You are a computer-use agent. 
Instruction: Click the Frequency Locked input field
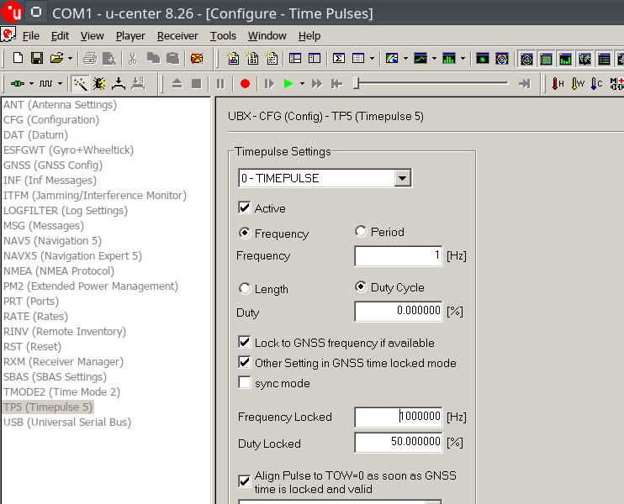click(x=399, y=417)
